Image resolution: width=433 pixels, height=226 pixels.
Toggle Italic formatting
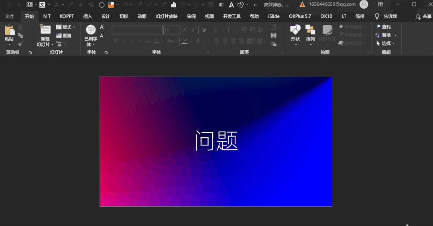(124, 41)
